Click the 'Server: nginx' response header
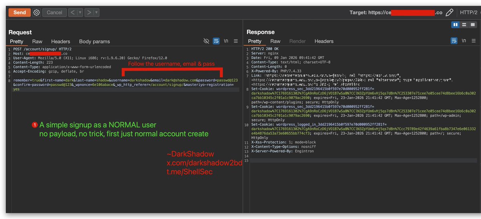Image resolution: width=481 pixels, height=219 pixels. pyautogui.click(x=265, y=53)
